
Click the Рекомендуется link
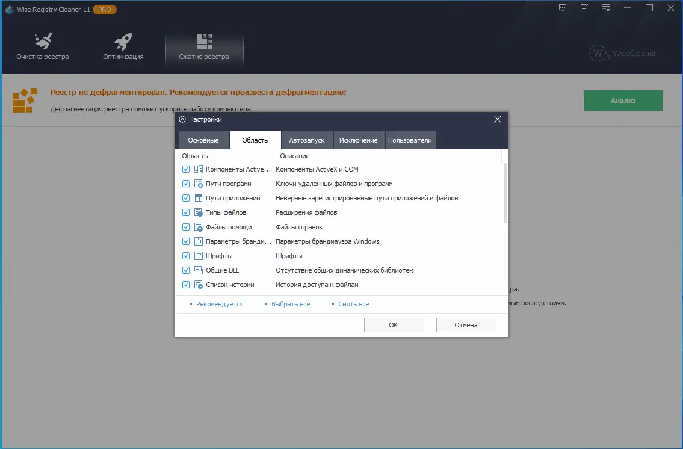(220, 304)
